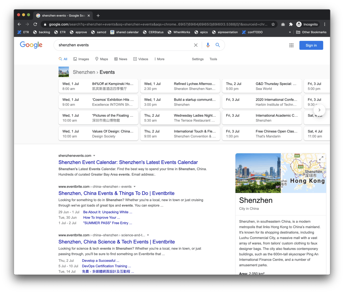Viewport: 344px width, 293px height.
Task: Open the Google apps grid icon
Action: pyautogui.click(x=291, y=45)
